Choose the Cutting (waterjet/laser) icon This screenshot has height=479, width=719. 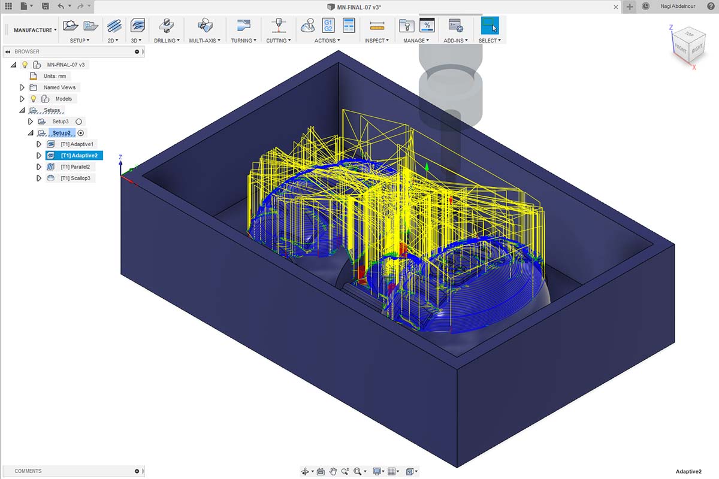278,26
